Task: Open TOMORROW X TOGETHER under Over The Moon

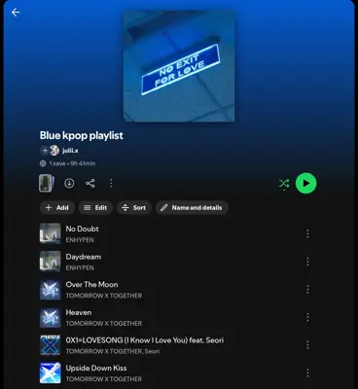Action: point(104,296)
